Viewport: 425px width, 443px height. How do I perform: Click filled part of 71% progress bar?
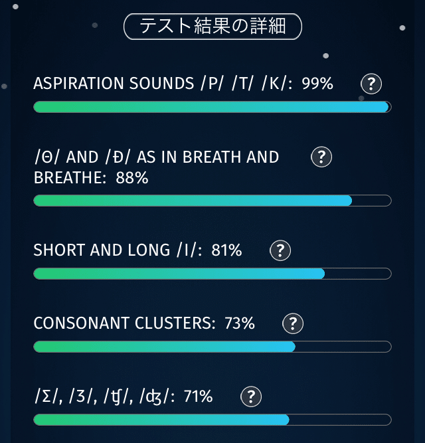[161, 420]
